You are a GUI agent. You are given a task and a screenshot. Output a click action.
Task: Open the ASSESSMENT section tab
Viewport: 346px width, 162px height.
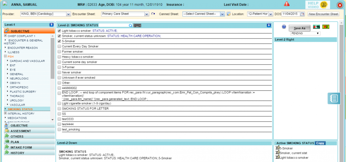coord(29,131)
